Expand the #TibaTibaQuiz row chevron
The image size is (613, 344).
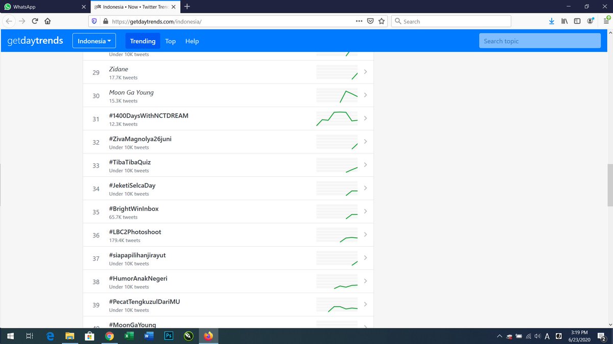point(365,165)
